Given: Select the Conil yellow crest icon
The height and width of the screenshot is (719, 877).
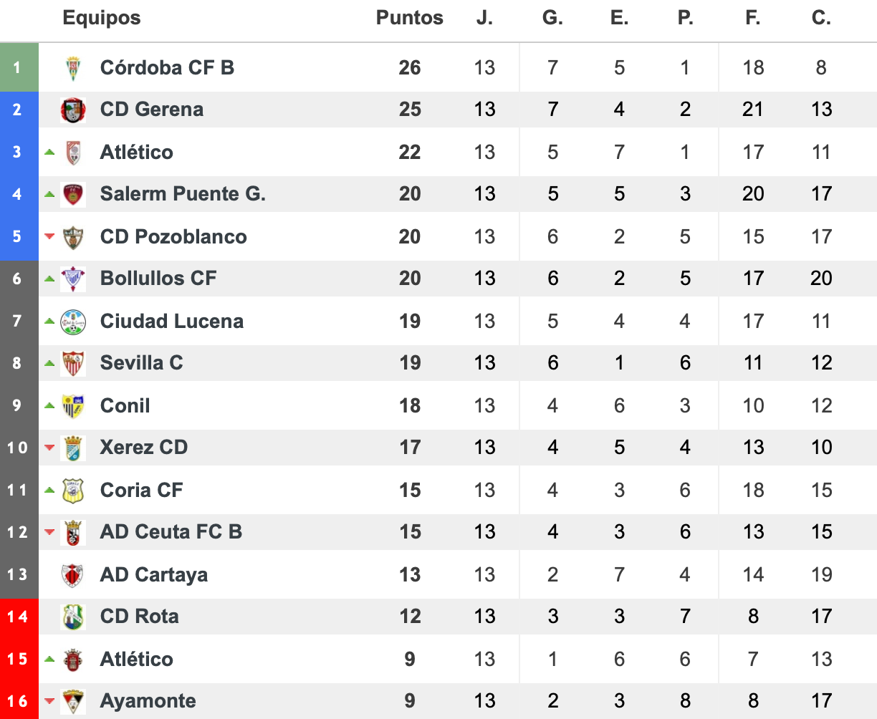Looking at the screenshot, I should [x=73, y=406].
